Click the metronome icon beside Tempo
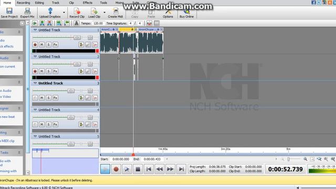Screen dimensions: 336x189 (x=77, y=23)
